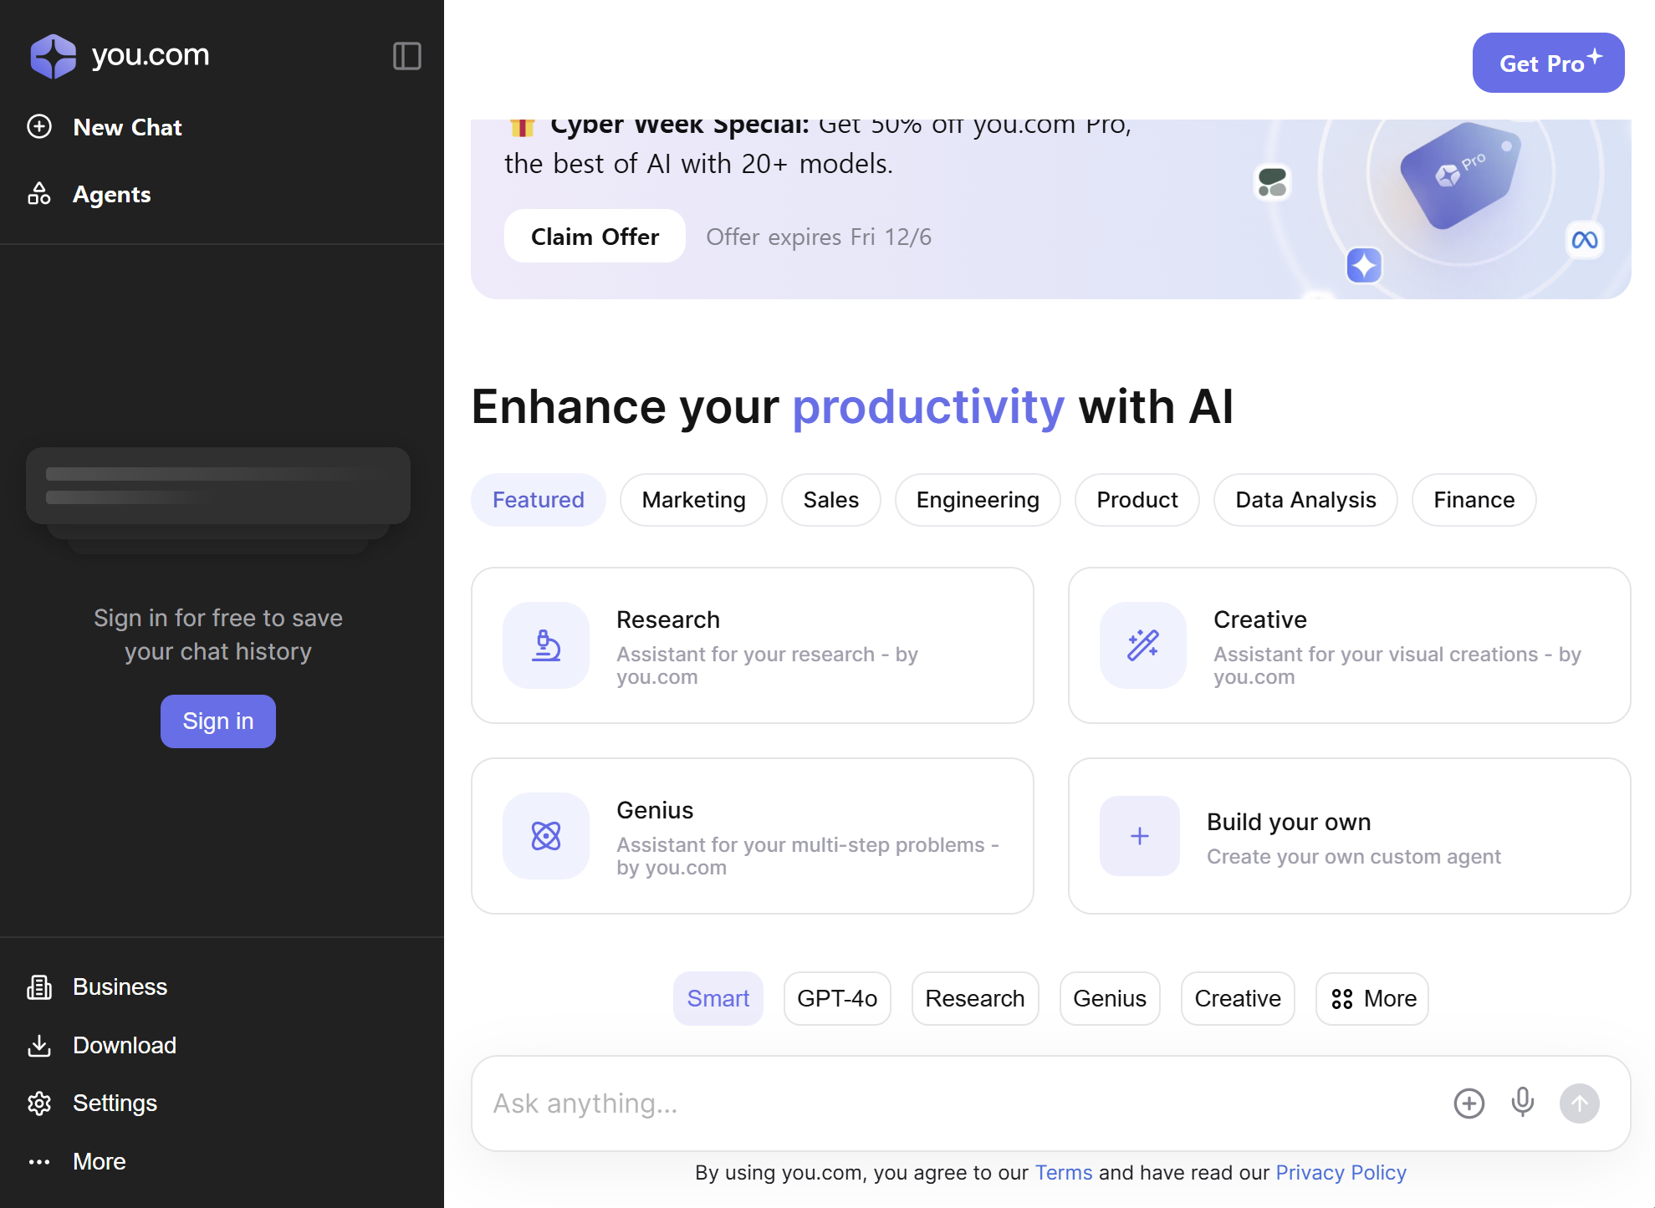1655x1208 pixels.
Task: Click the Claim Offer button
Action: pos(595,237)
